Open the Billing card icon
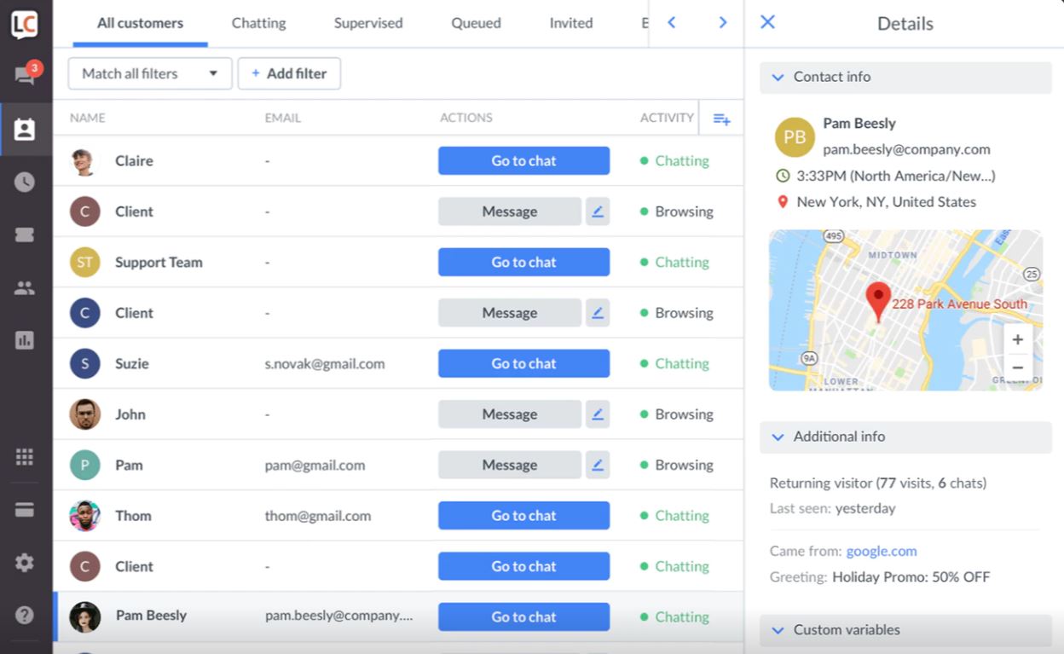This screenshot has height=654, width=1064. point(25,510)
